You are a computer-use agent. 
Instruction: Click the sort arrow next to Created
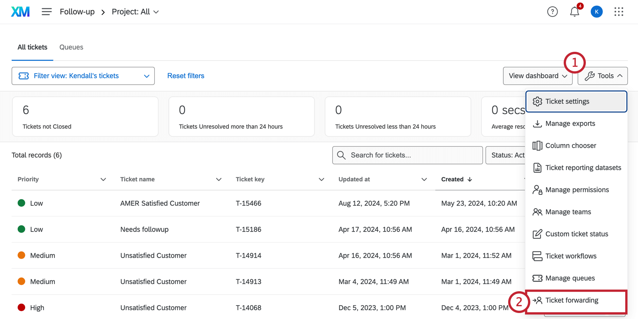coord(470,179)
